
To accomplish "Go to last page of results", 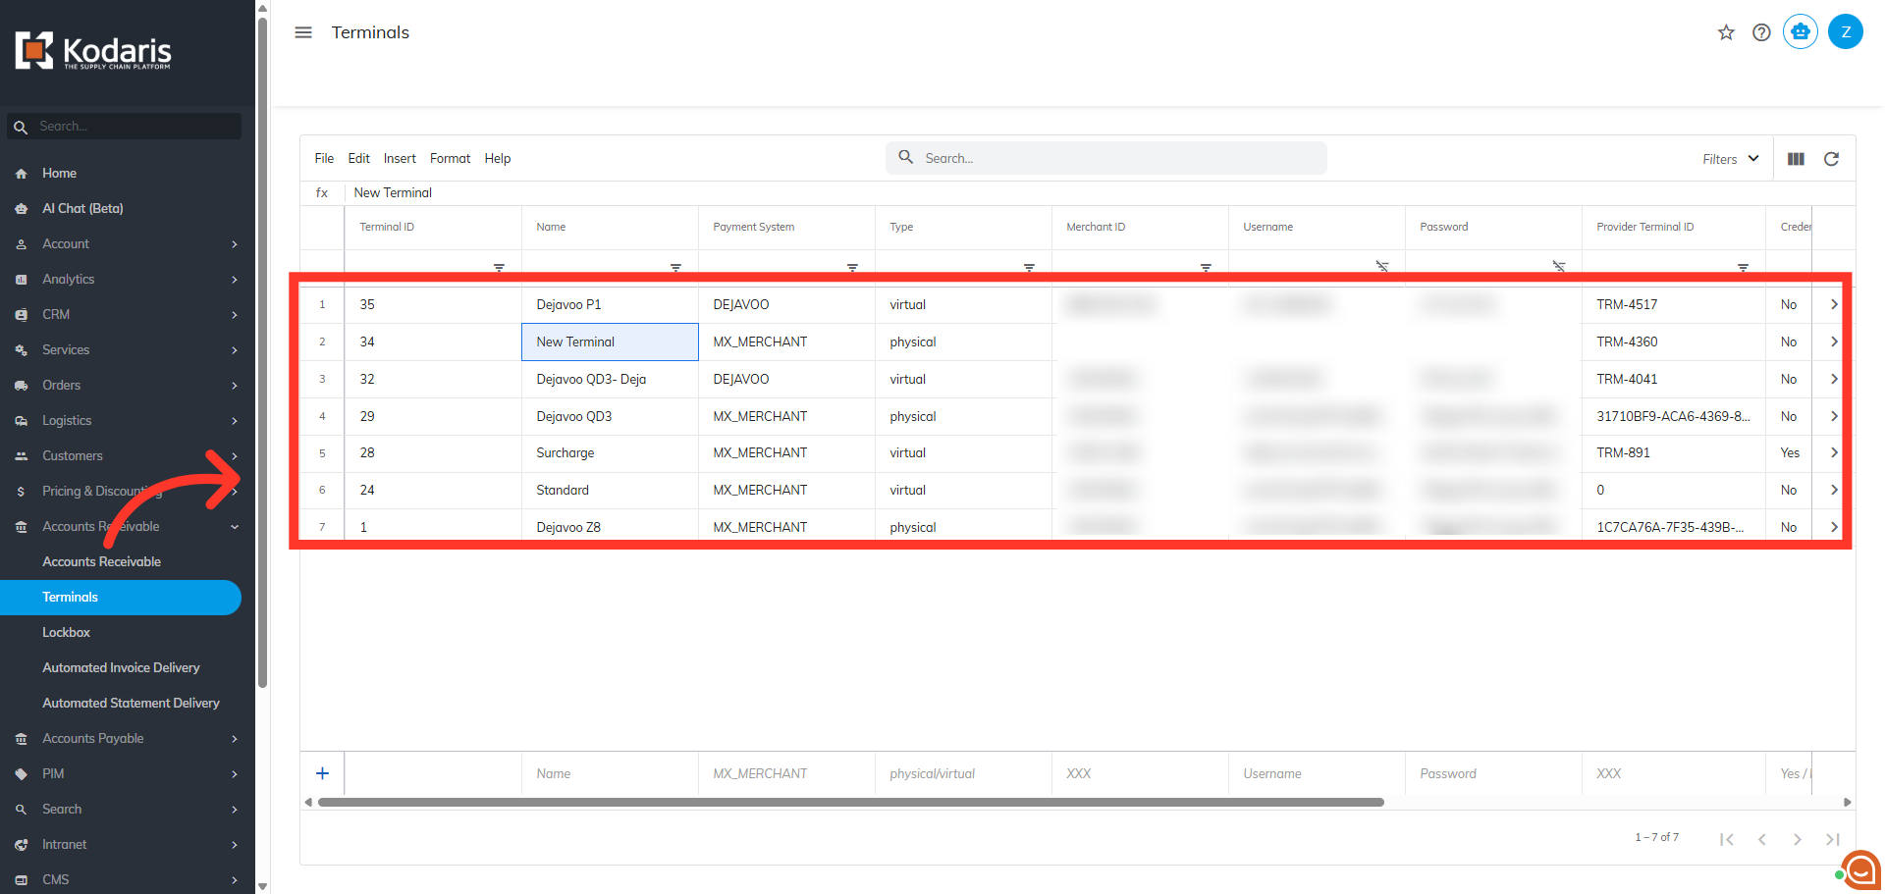I will (1833, 839).
